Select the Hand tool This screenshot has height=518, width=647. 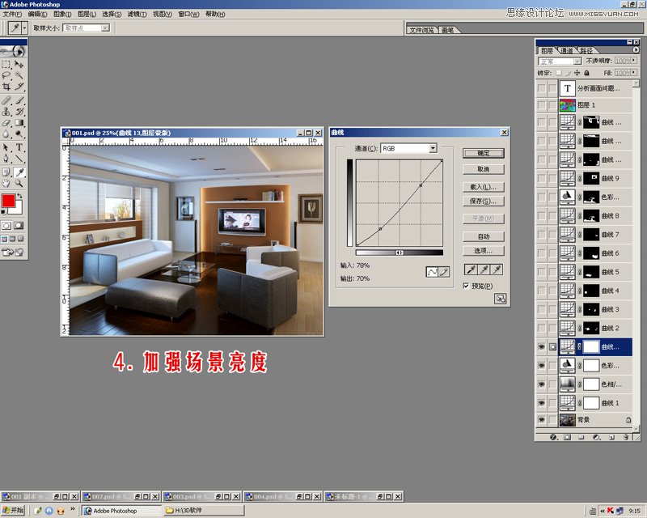point(6,183)
